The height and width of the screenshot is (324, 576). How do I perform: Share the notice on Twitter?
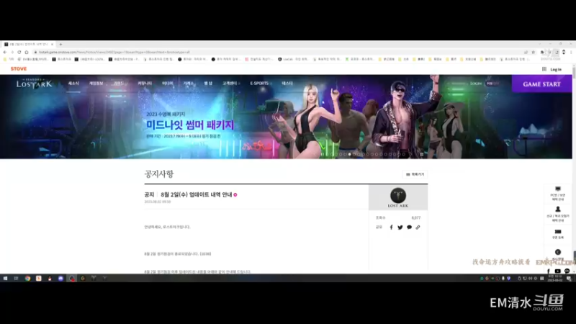[400, 228]
